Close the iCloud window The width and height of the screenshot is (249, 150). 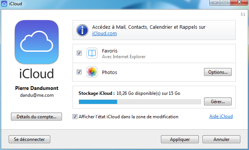tap(239, 3)
